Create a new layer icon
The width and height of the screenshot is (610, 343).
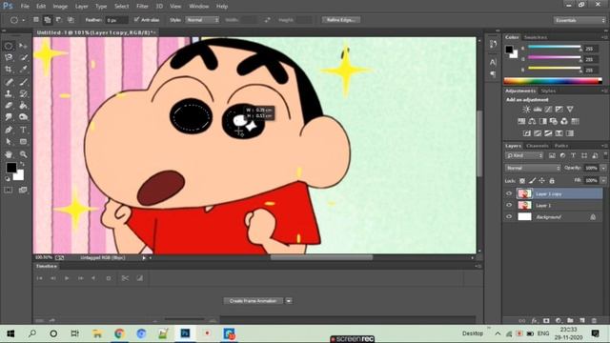tap(582, 320)
